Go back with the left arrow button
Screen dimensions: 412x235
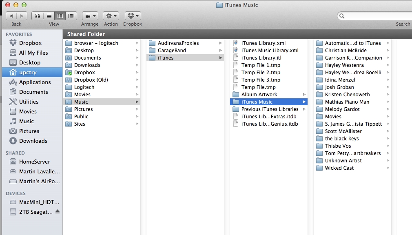[x=11, y=16]
